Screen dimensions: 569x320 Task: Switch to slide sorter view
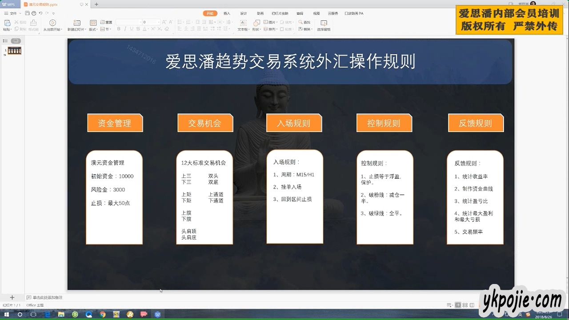[x=465, y=305]
